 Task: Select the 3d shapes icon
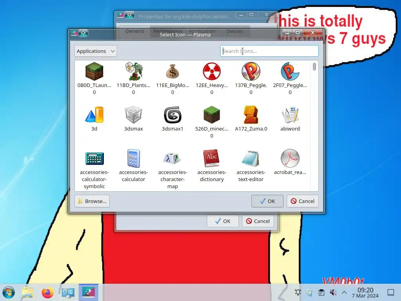coord(94,115)
